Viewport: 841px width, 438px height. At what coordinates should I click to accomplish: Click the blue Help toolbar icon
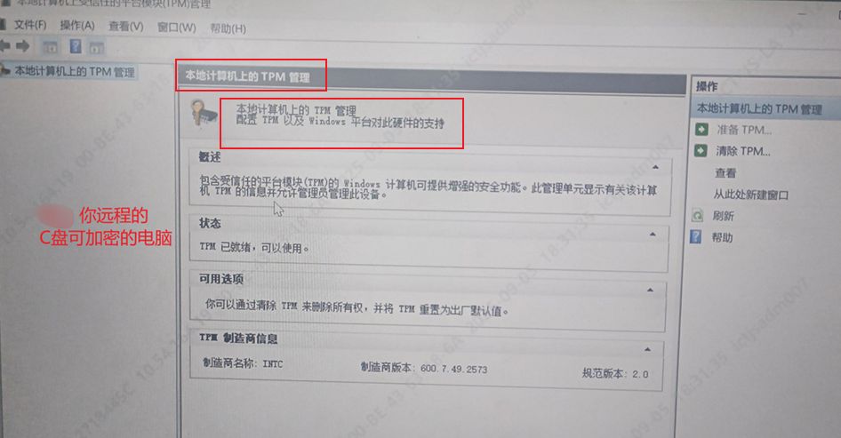point(76,46)
